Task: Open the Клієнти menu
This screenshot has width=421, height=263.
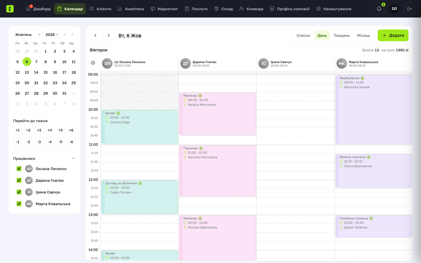Action: (x=100, y=9)
